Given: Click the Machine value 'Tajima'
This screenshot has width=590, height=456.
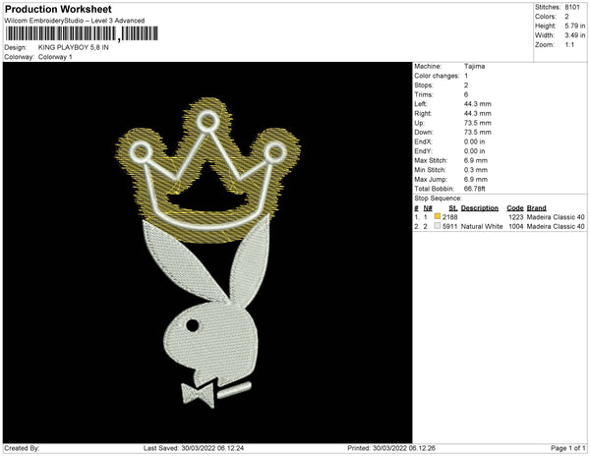Looking at the screenshot, I should [475, 66].
